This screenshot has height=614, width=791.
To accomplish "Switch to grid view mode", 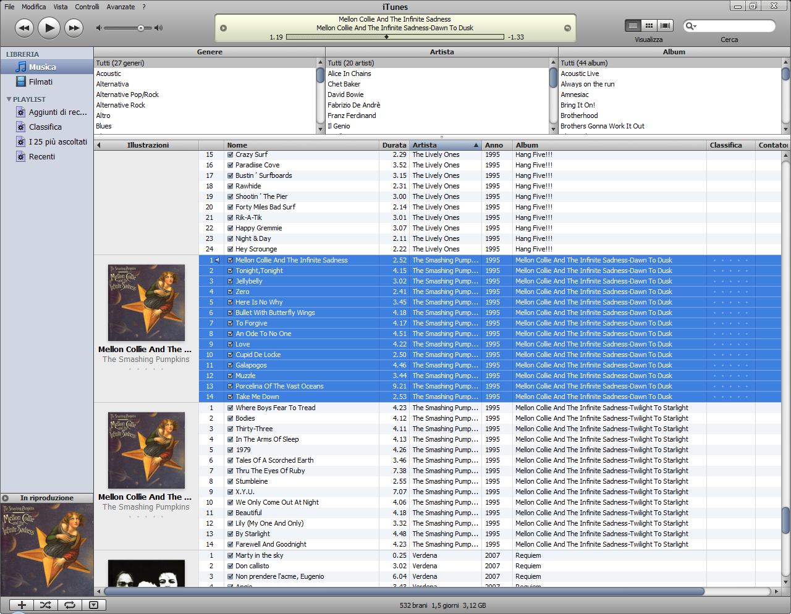I will tap(649, 25).
